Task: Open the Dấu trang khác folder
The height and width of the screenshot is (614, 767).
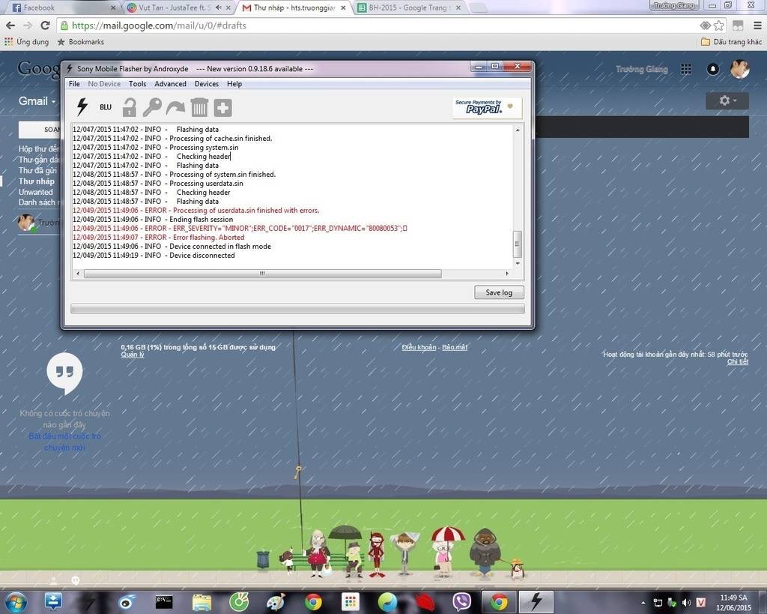Action: [731, 42]
